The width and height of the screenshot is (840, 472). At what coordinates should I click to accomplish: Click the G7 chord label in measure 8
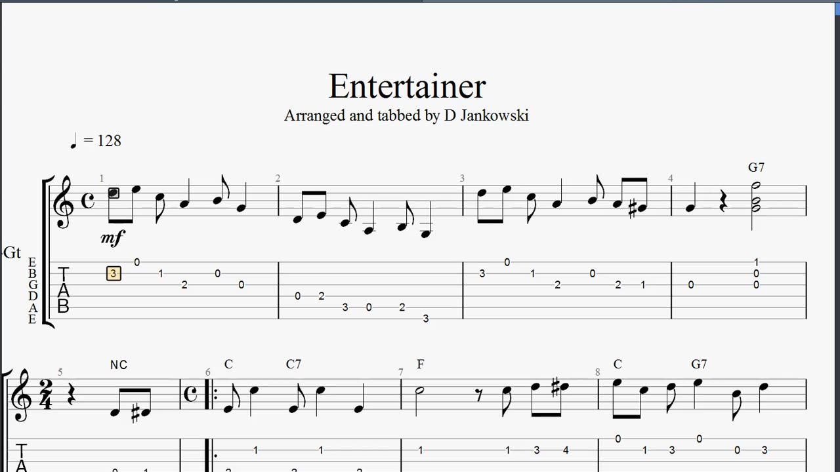(x=699, y=364)
